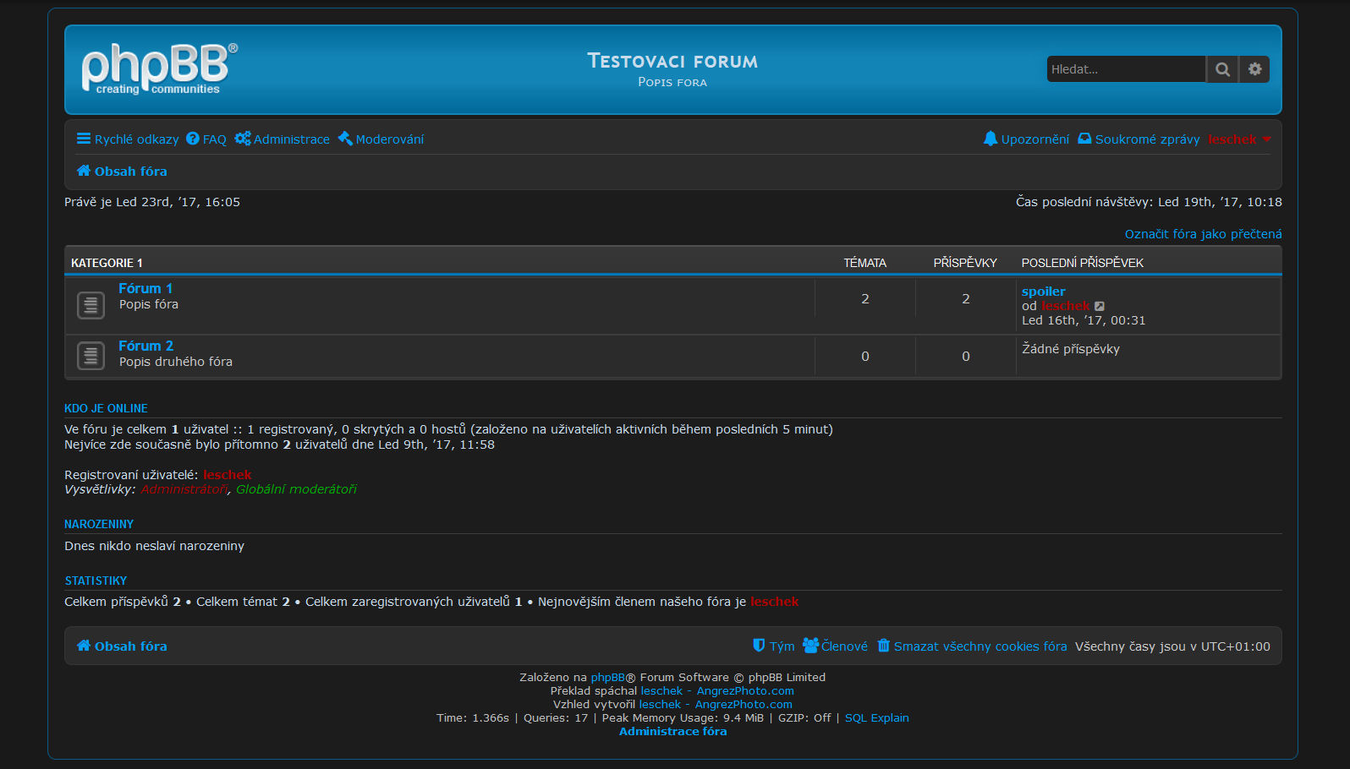
Task: Click AngrezPhoto.com in Překlad line
Action: pyautogui.click(x=745, y=691)
